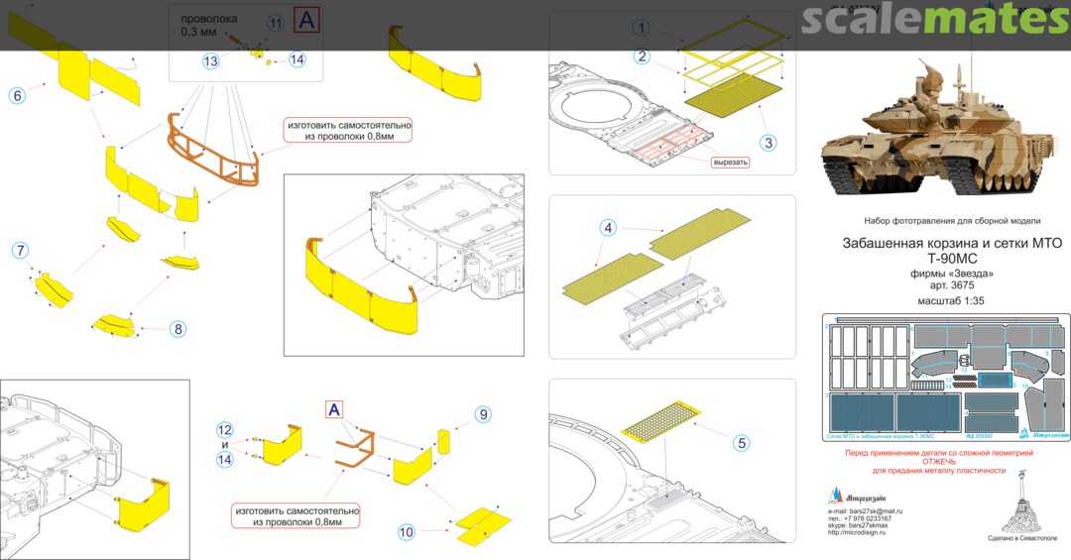Click the circled number 9 label
The image size is (1071, 560).
482,414
